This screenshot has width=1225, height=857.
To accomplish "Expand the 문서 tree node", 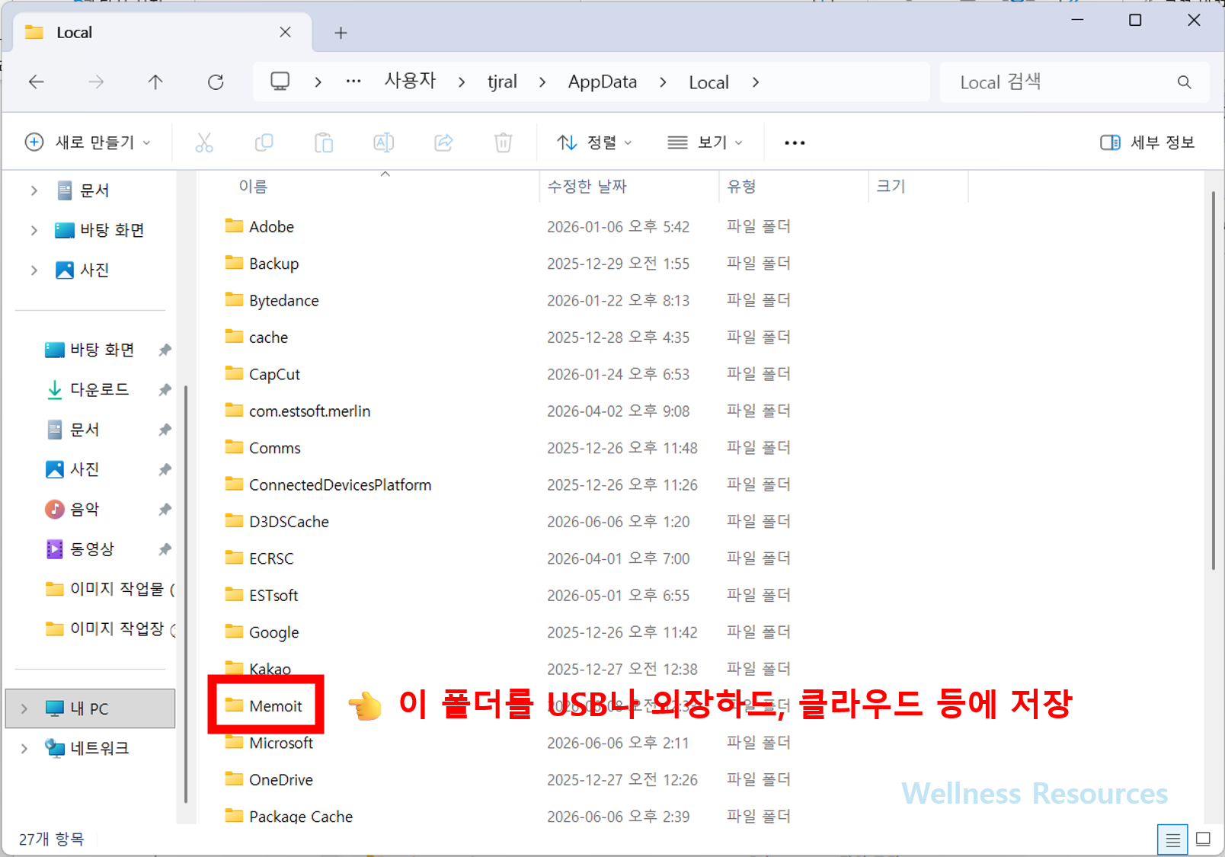I will pos(34,190).
